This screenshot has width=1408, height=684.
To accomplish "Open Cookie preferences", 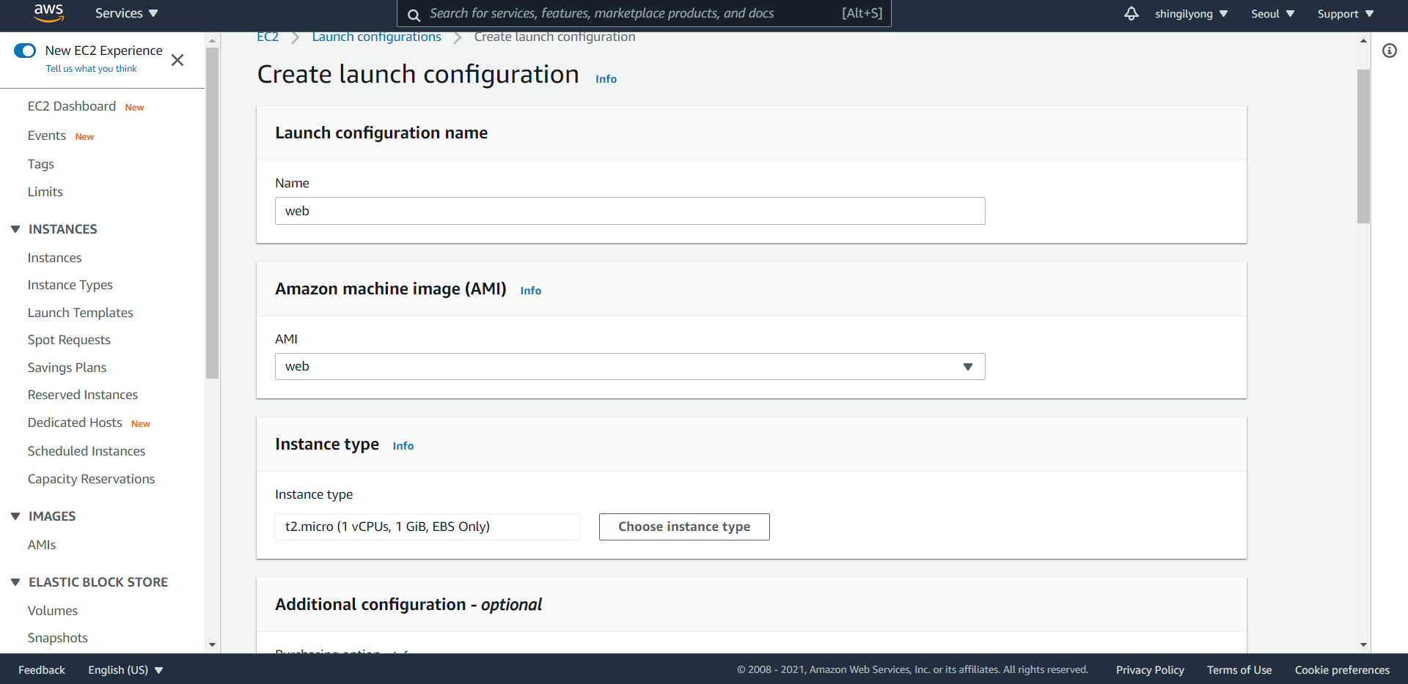I will (x=1342, y=670).
